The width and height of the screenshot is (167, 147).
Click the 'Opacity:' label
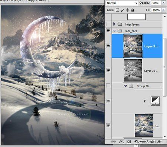(145, 3)
